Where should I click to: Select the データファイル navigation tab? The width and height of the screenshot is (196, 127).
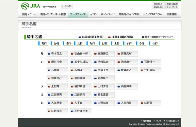coord(78,14)
